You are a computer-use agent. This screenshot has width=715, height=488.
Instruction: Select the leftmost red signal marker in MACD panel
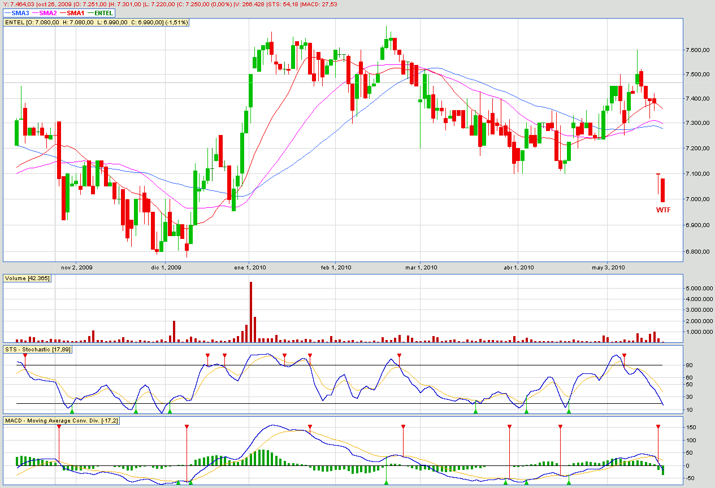pyautogui.click(x=59, y=427)
